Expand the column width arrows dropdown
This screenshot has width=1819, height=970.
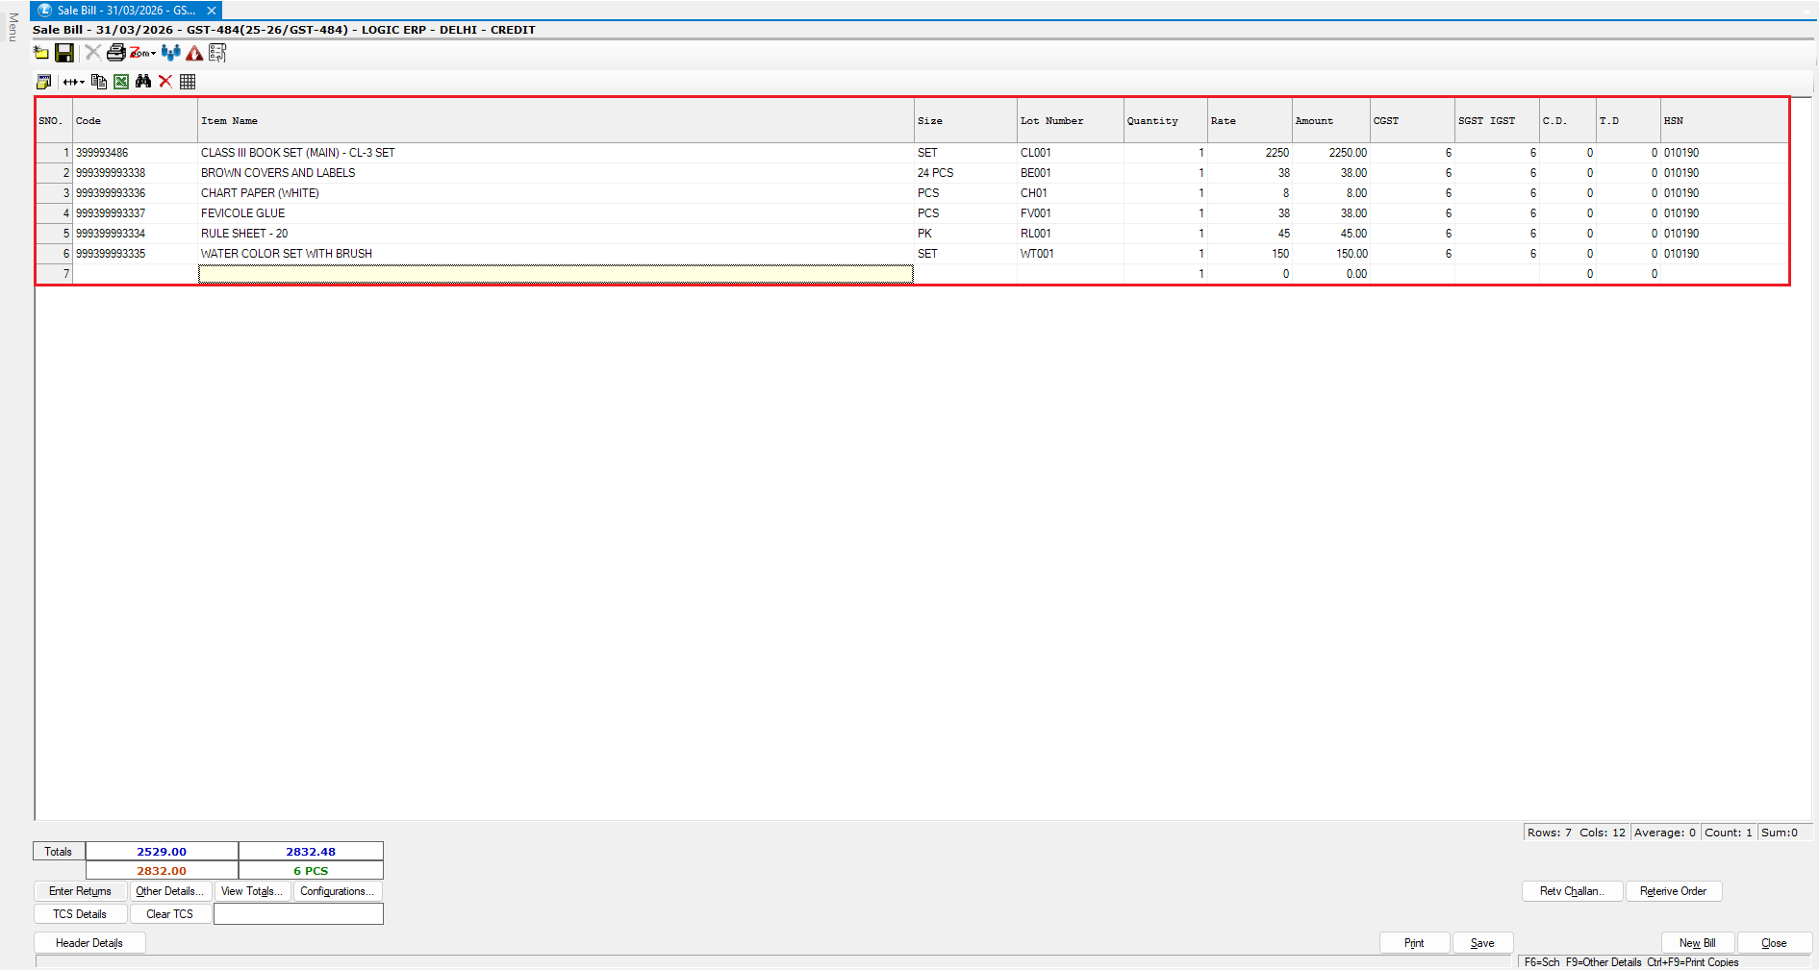(x=74, y=82)
